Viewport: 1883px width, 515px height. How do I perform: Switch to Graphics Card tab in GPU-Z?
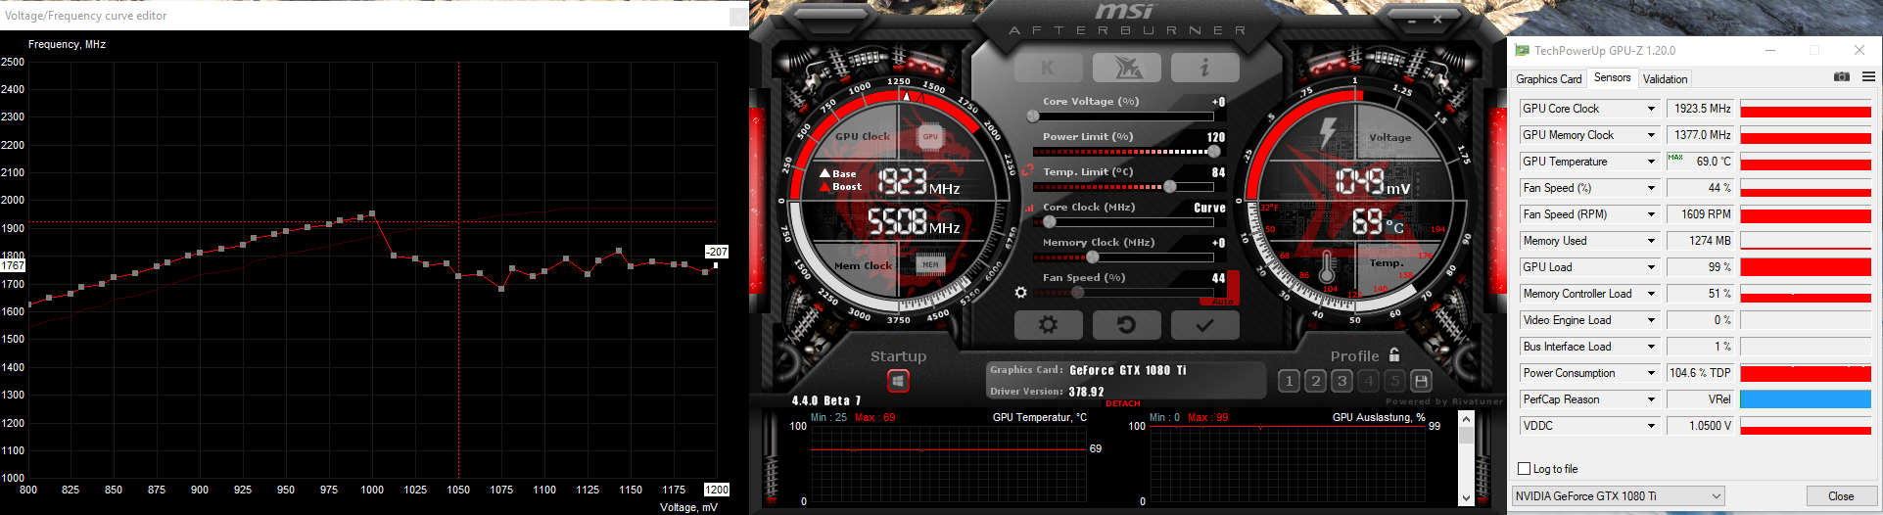(x=1548, y=79)
